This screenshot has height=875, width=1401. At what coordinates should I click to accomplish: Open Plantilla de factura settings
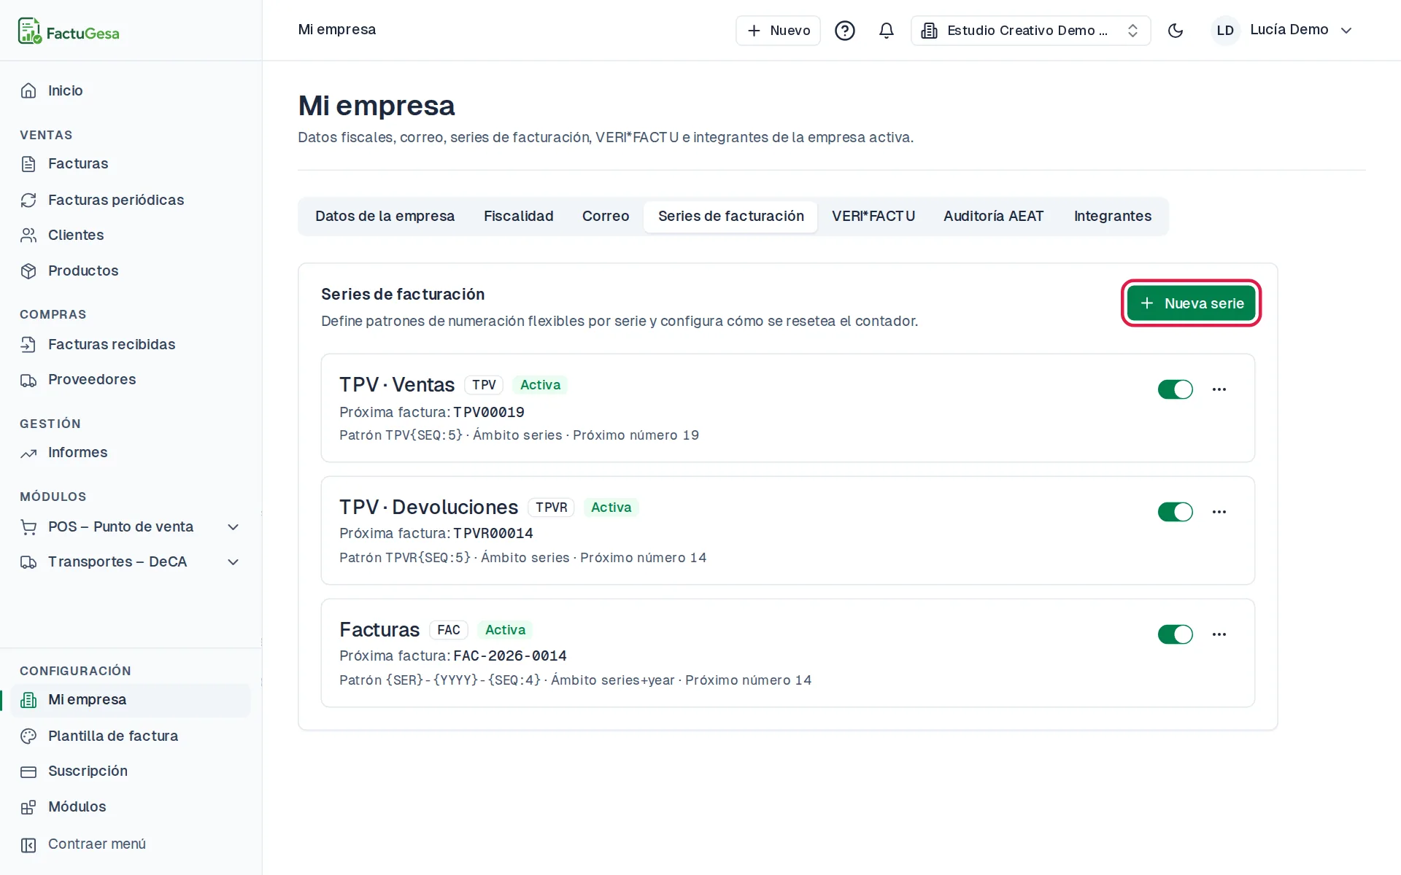[x=131, y=736]
